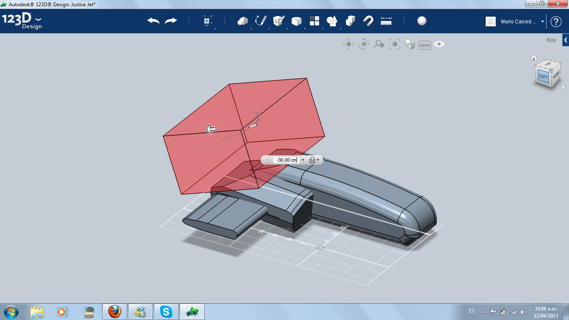Screen dimensions: 569x320
Task: Select the Zoom navigation tool
Action: [379, 44]
